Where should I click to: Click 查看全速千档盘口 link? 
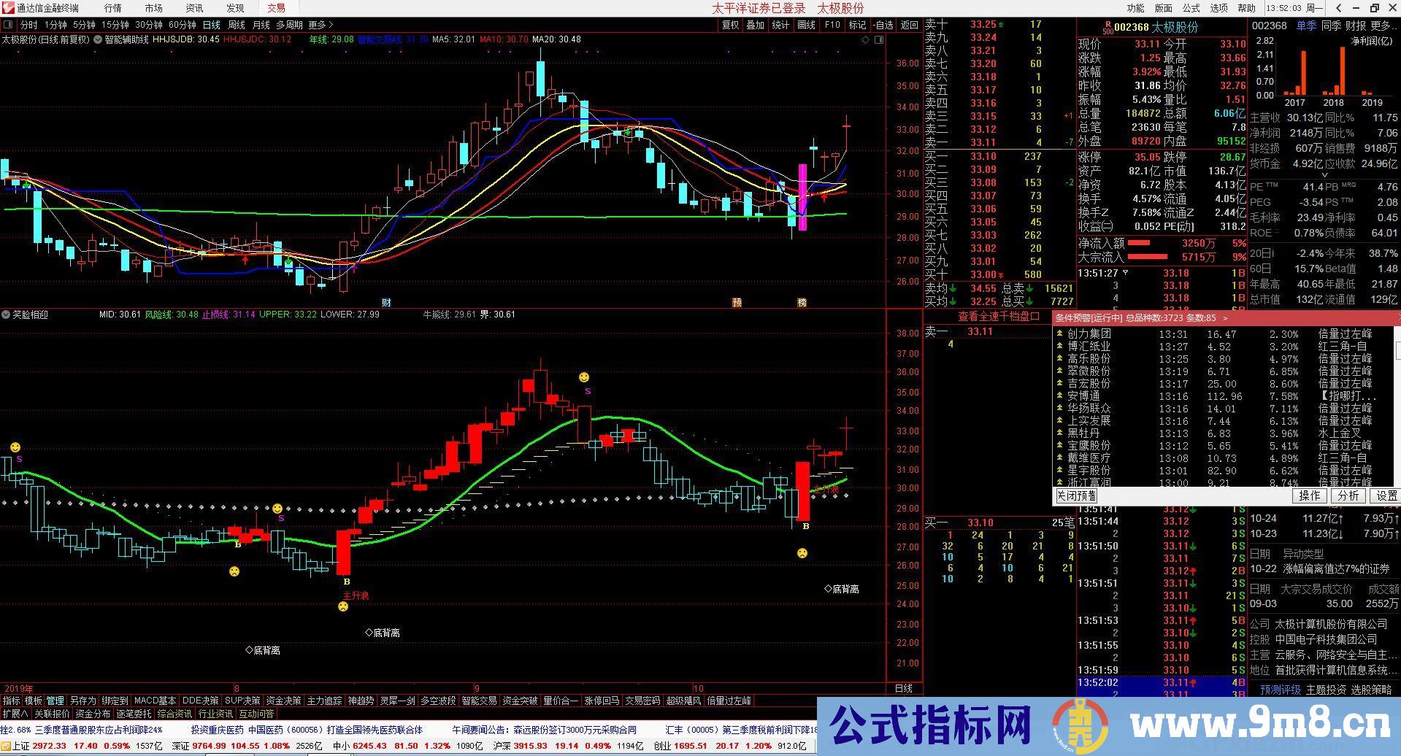coord(999,316)
